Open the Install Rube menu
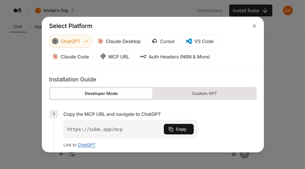Image resolution: width=305 pixels, height=169 pixels. (x=250, y=11)
